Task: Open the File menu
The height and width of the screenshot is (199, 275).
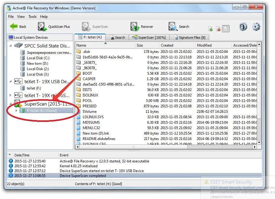Action: (x=11, y=17)
